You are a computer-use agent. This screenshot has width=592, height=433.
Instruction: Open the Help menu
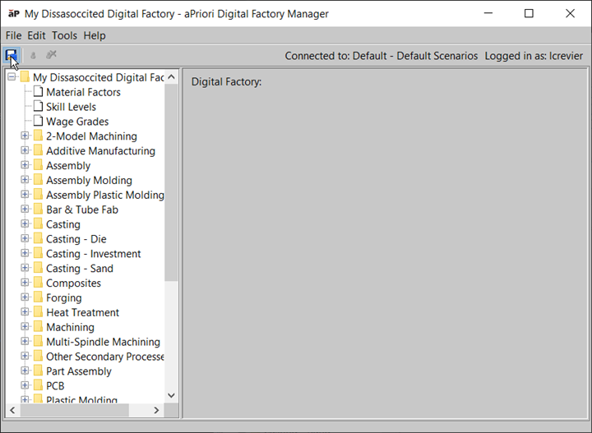point(95,35)
